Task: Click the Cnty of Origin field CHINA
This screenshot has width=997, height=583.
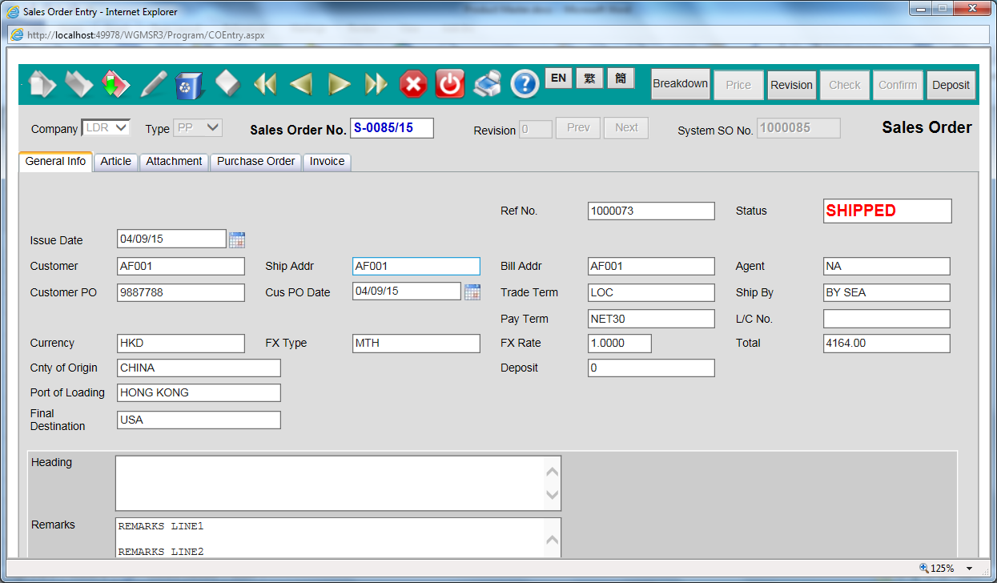Action: tap(199, 368)
